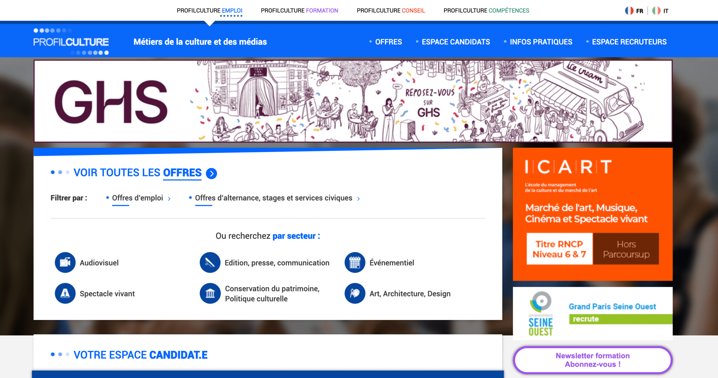Click the FR language label
Screen dimensions: 718x378
coord(639,11)
